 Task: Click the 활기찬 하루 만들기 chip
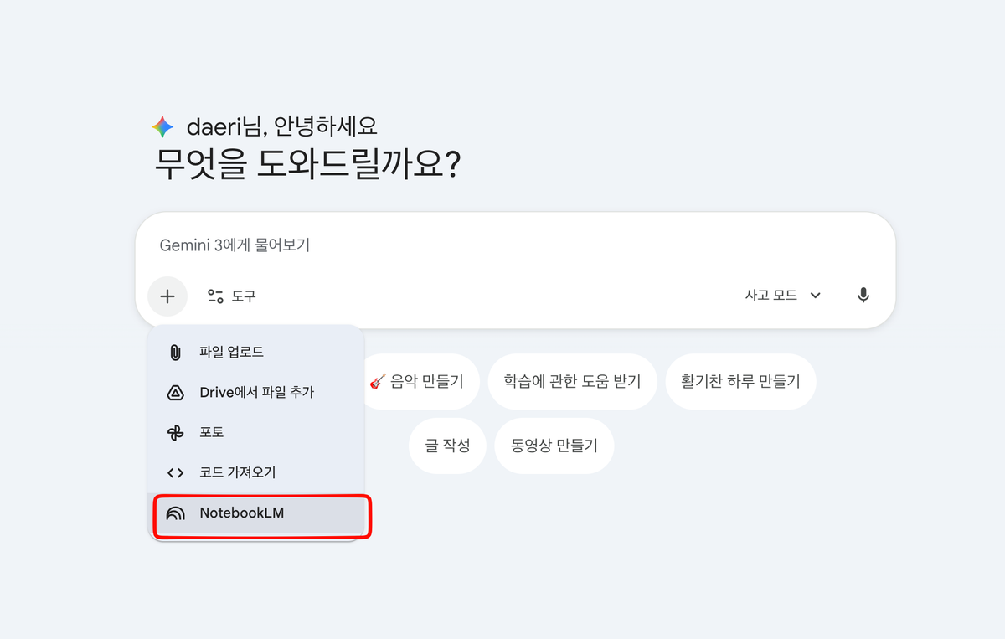point(740,381)
